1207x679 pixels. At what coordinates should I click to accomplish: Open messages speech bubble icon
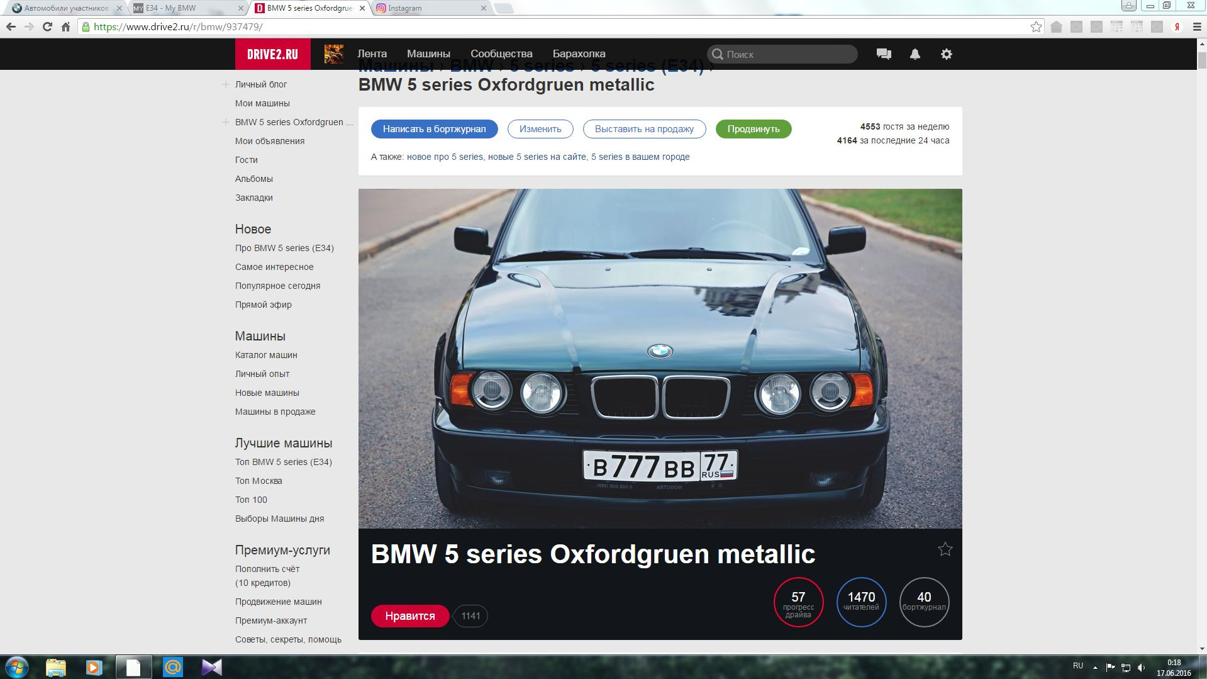click(x=884, y=54)
